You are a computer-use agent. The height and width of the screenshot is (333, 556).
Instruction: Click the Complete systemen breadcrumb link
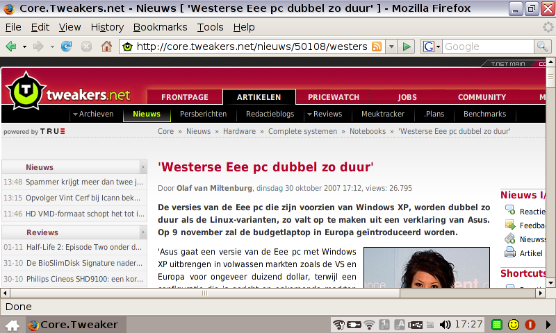pyautogui.click(x=302, y=131)
